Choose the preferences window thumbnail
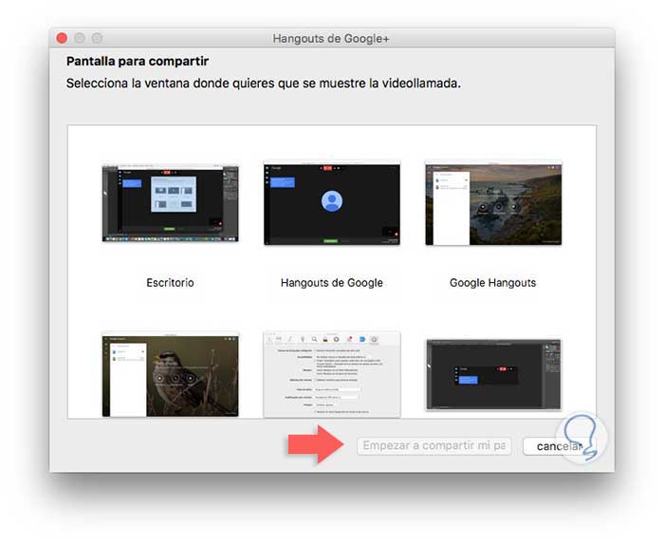Screen dimensions: 664x543 pyautogui.click(x=332, y=375)
